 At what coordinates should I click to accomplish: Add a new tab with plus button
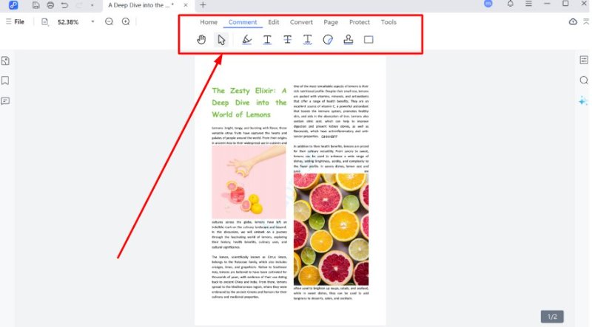coord(203,5)
